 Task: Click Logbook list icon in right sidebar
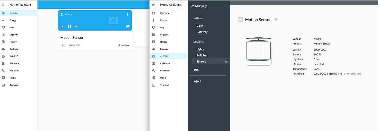click(154, 35)
